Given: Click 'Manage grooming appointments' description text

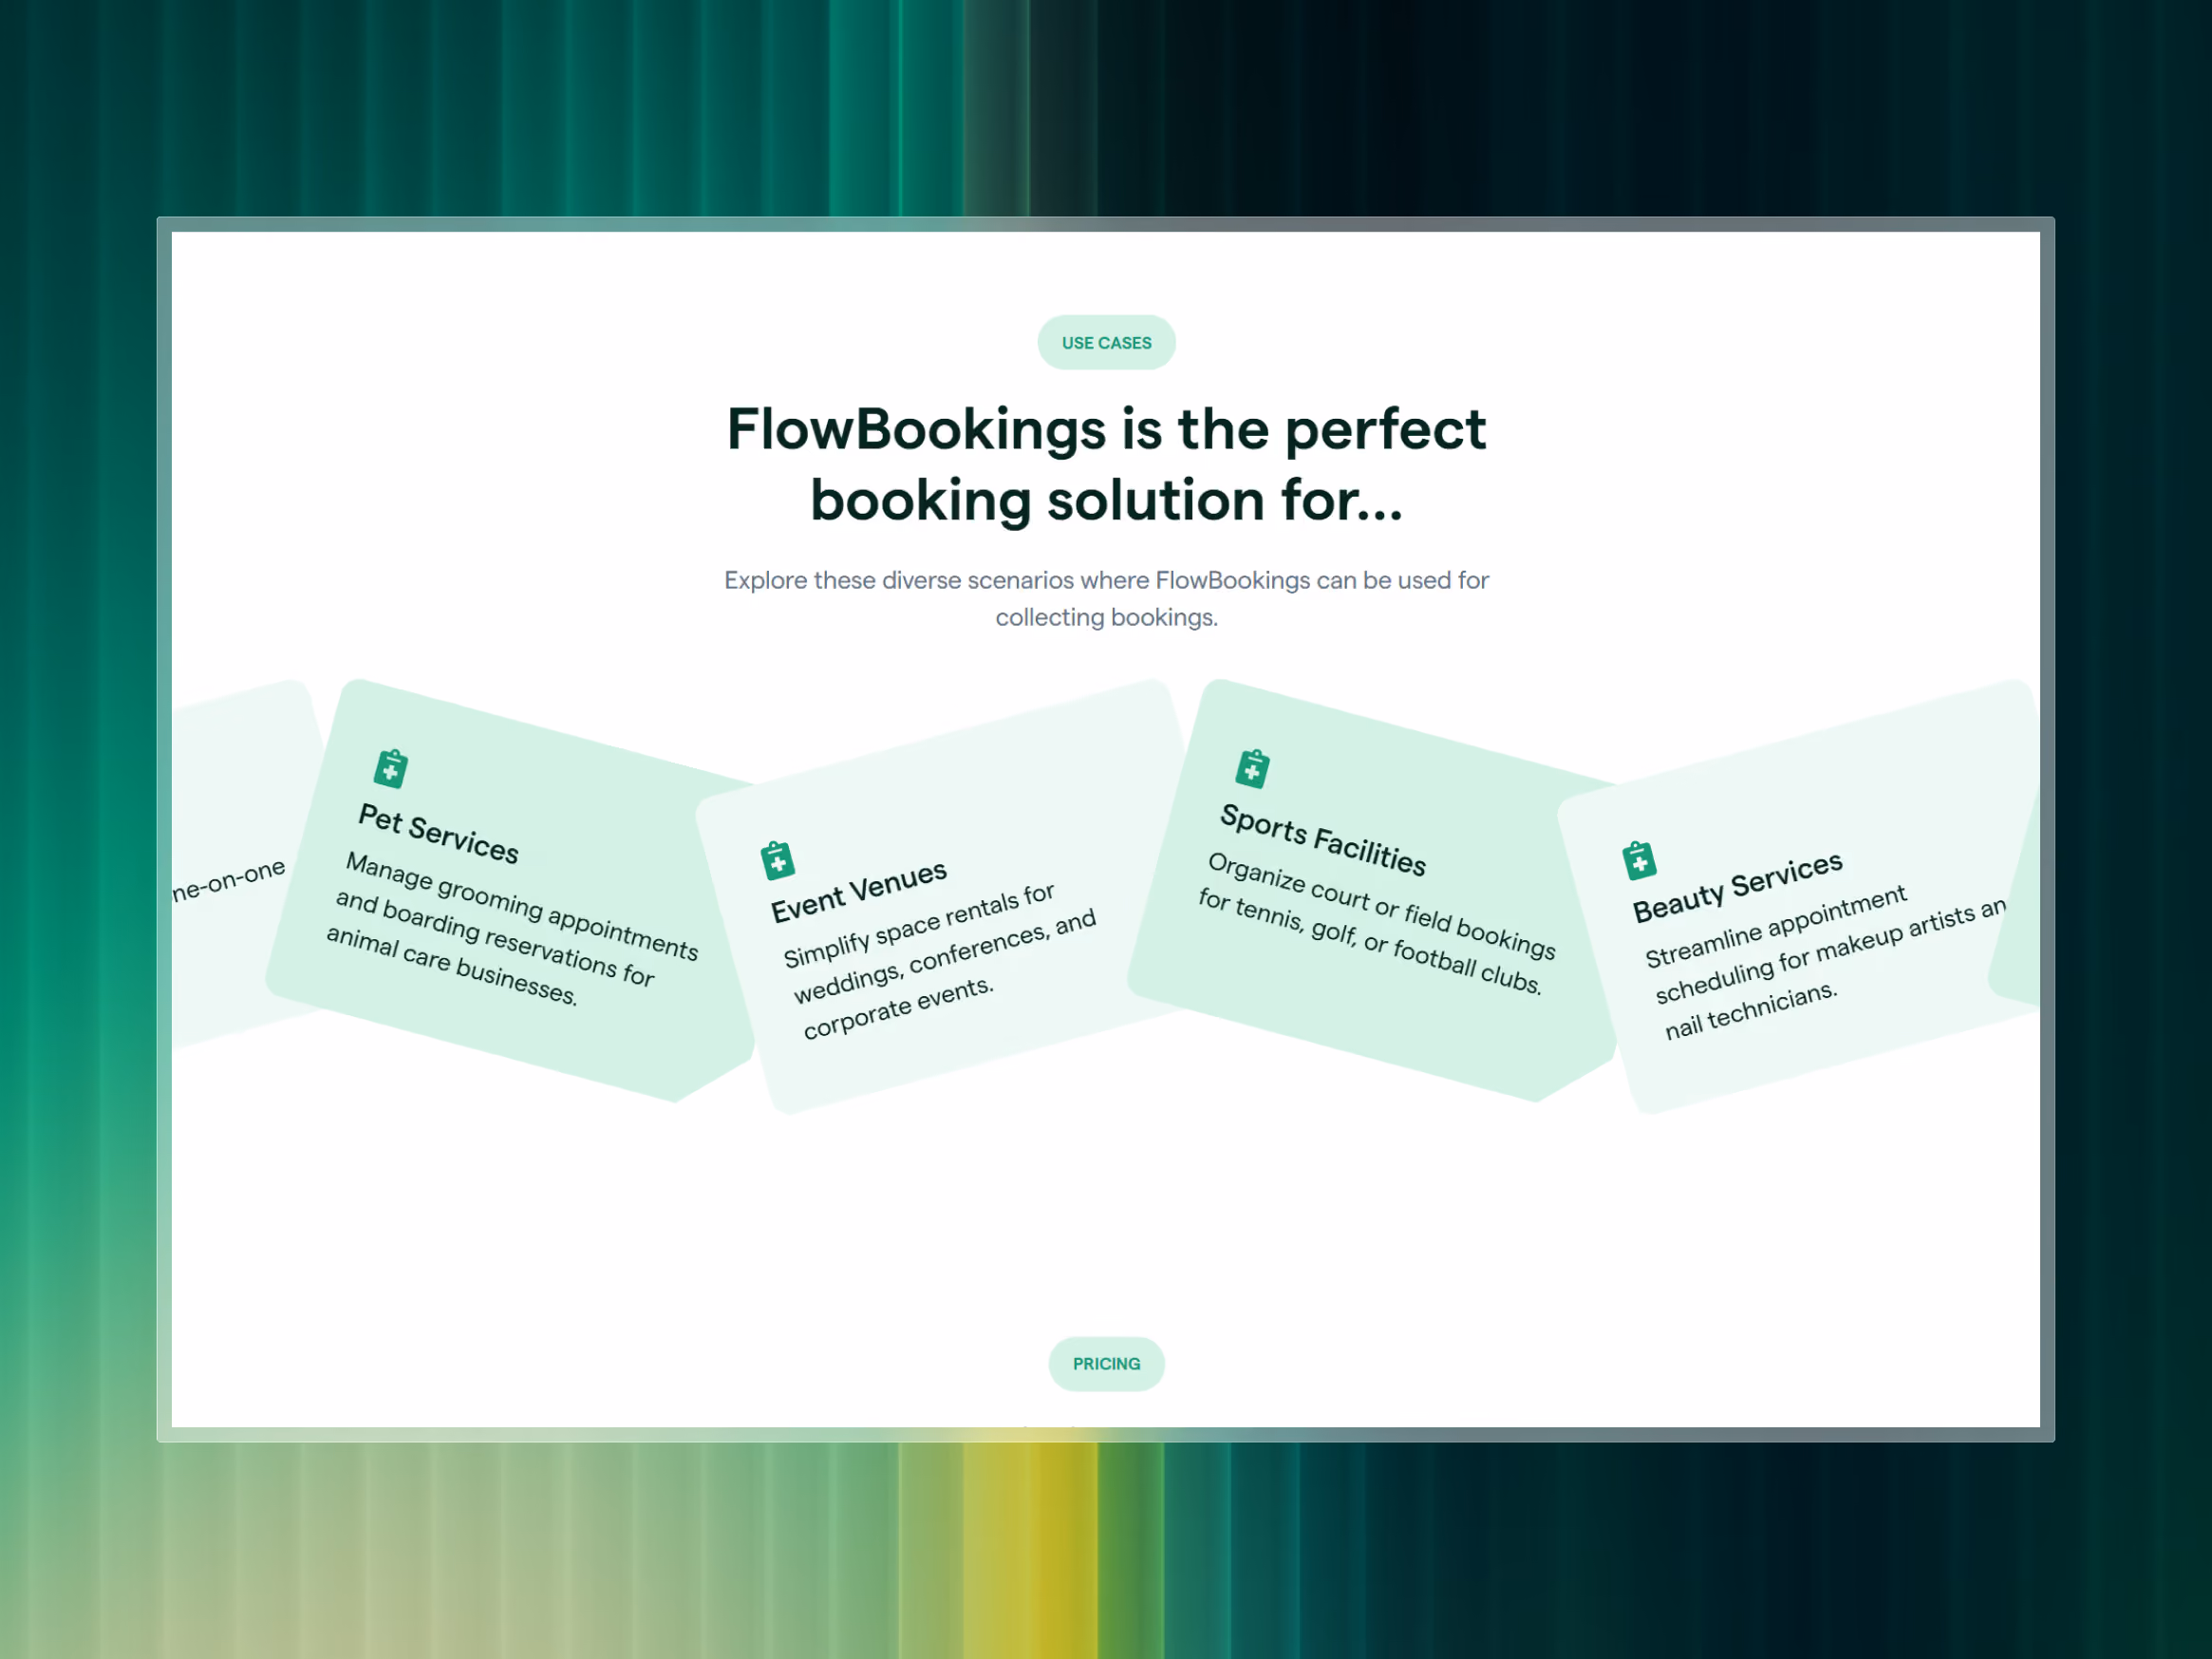Looking at the screenshot, I should click(512, 928).
